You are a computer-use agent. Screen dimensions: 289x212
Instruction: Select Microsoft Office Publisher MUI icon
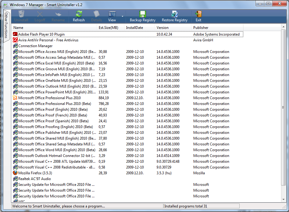pos(15,132)
